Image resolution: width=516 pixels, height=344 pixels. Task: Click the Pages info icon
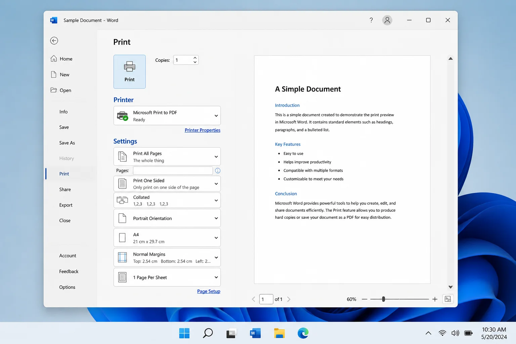point(218,171)
